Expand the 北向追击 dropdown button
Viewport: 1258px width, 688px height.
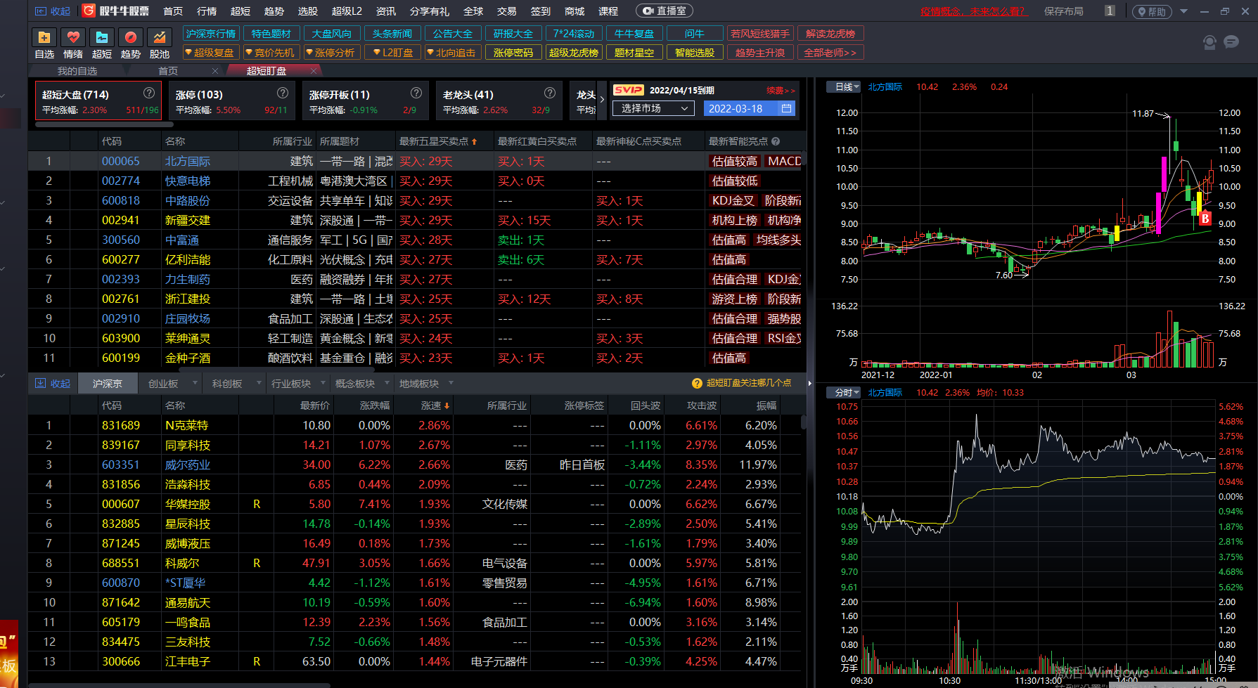453,53
